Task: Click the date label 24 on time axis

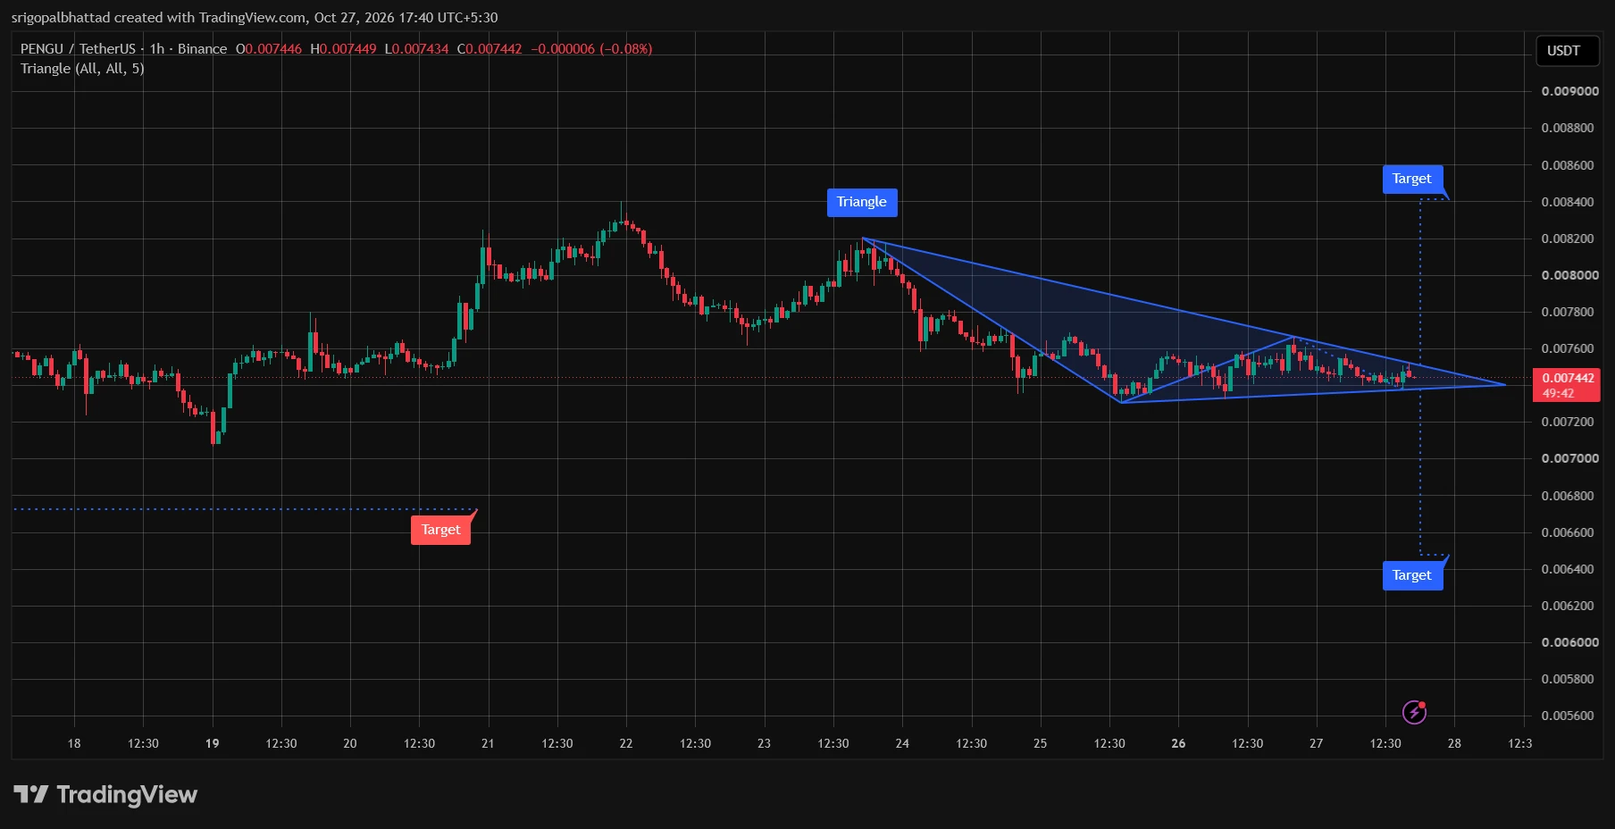Action: point(902,743)
